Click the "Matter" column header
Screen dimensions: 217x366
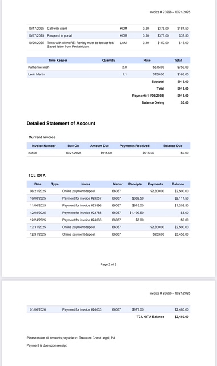point(118,184)
